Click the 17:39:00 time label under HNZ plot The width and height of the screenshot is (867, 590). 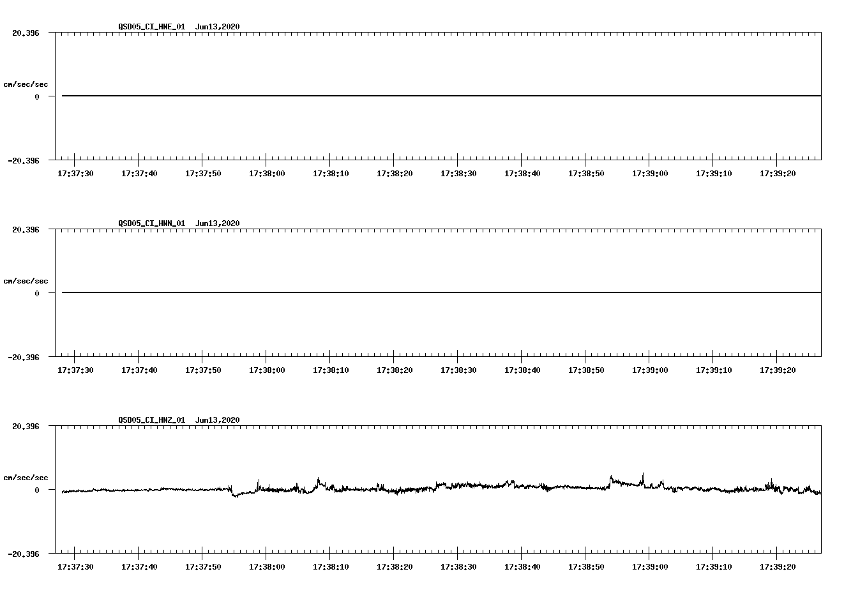650,567
